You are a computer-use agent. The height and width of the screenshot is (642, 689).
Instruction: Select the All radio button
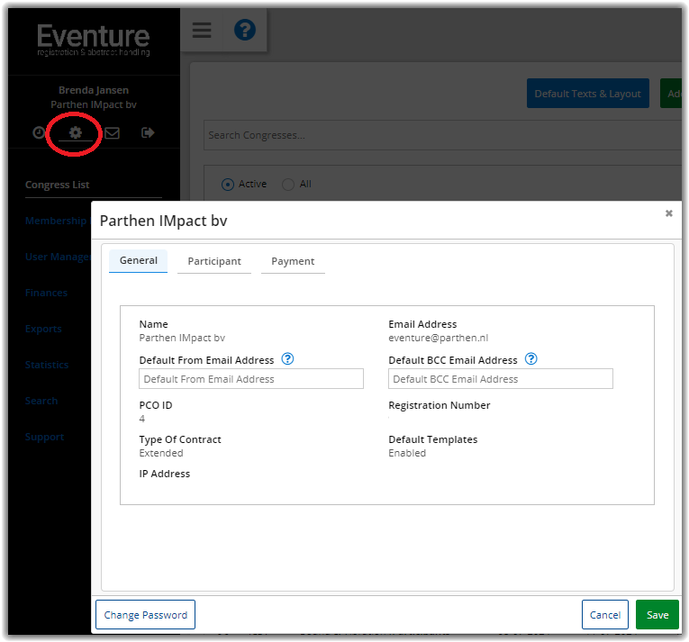pos(288,184)
